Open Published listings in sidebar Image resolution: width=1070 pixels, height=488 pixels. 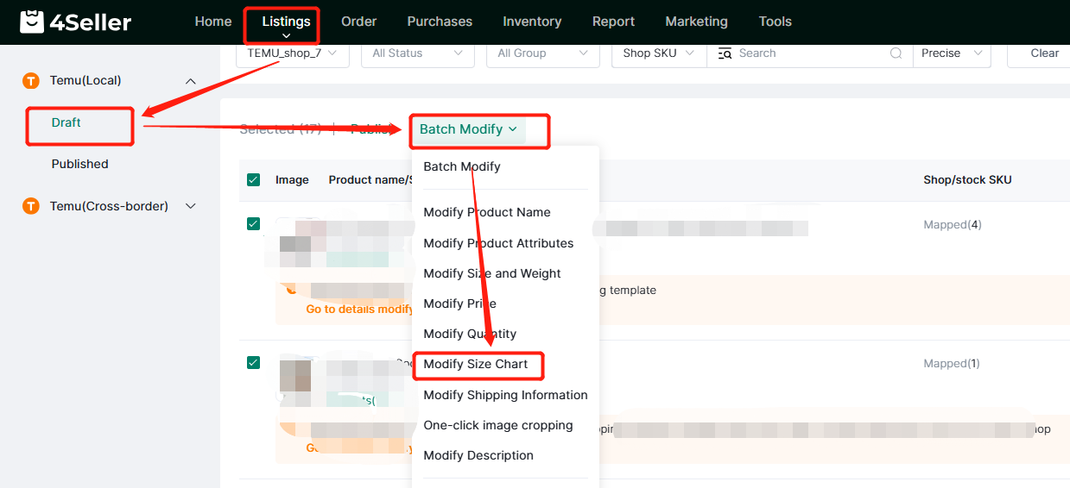tap(79, 164)
